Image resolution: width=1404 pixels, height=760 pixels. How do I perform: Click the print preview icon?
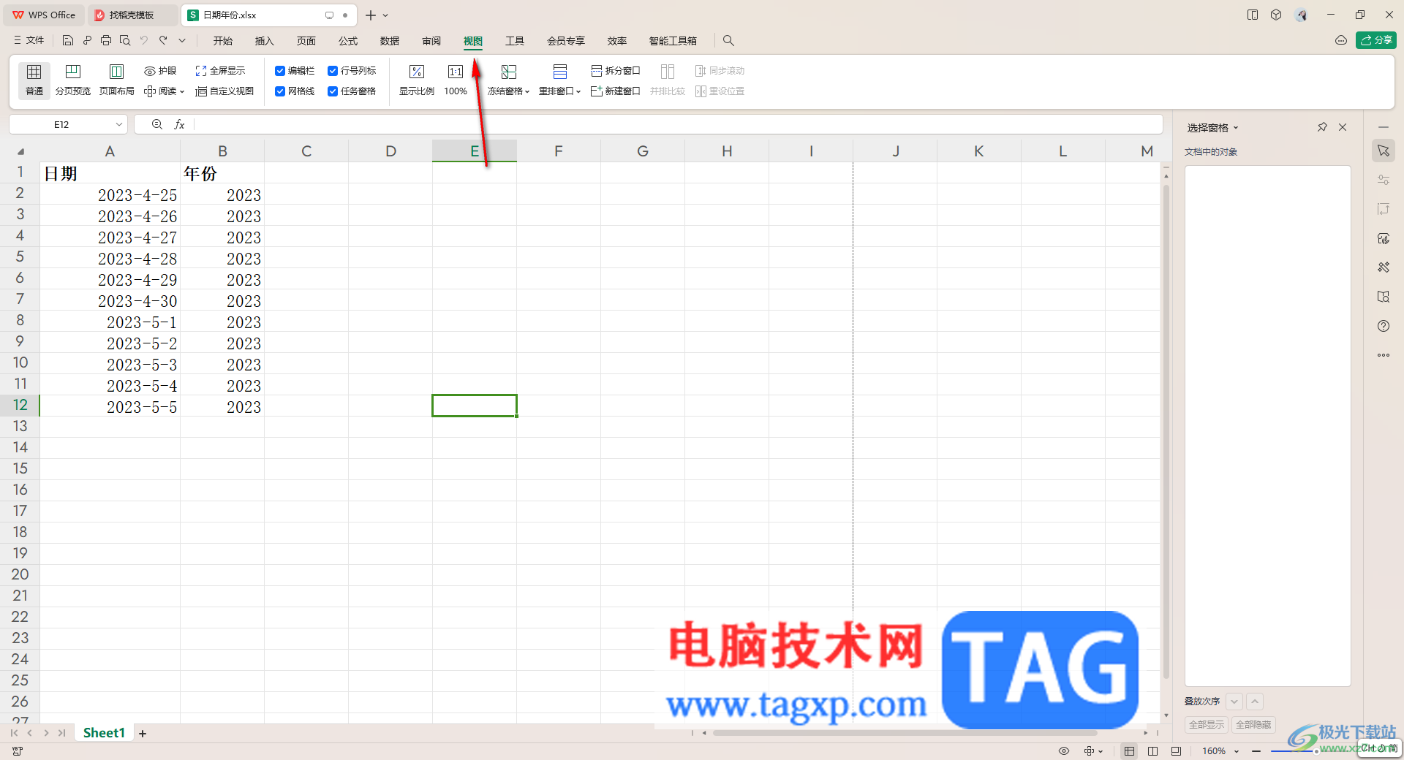[125, 41]
